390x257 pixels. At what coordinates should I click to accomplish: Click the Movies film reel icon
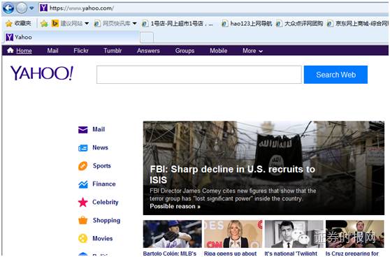[x=83, y=239]
